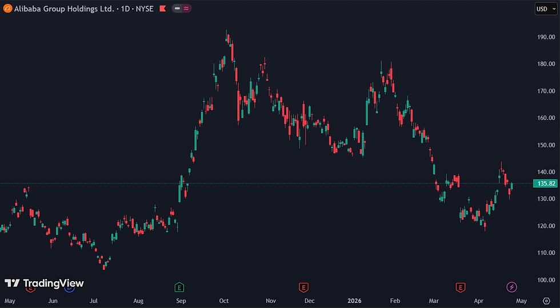Open the green E earnings marker above Sep

click(x=179, y=287)
